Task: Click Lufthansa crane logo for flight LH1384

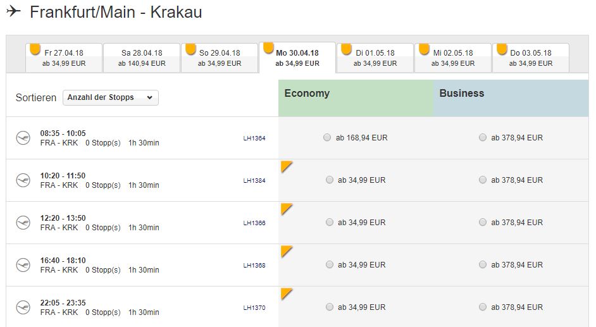Action: 23,180
